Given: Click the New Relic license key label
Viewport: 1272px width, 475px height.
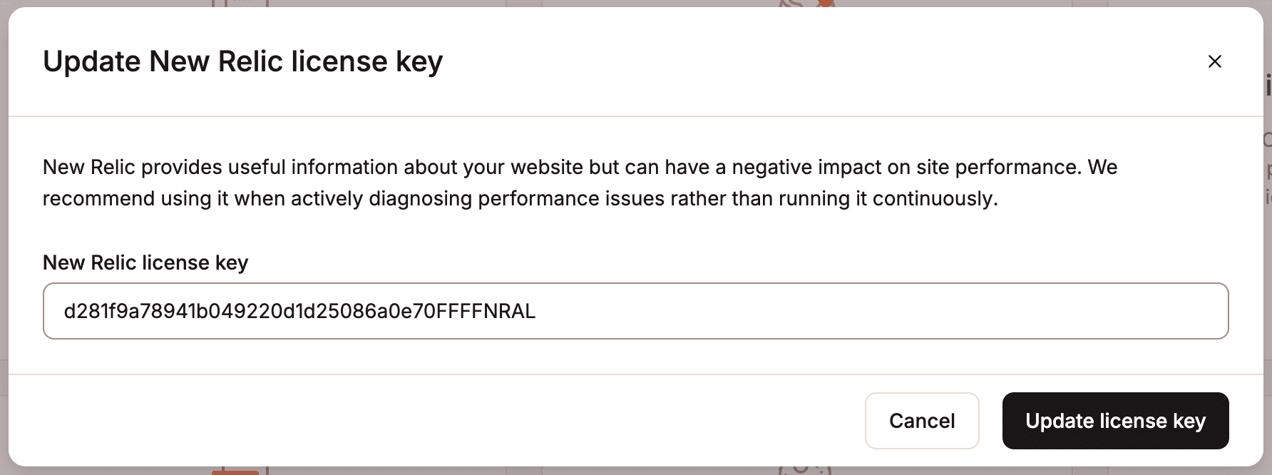Looking at the screenshot, I should [145, 262].
